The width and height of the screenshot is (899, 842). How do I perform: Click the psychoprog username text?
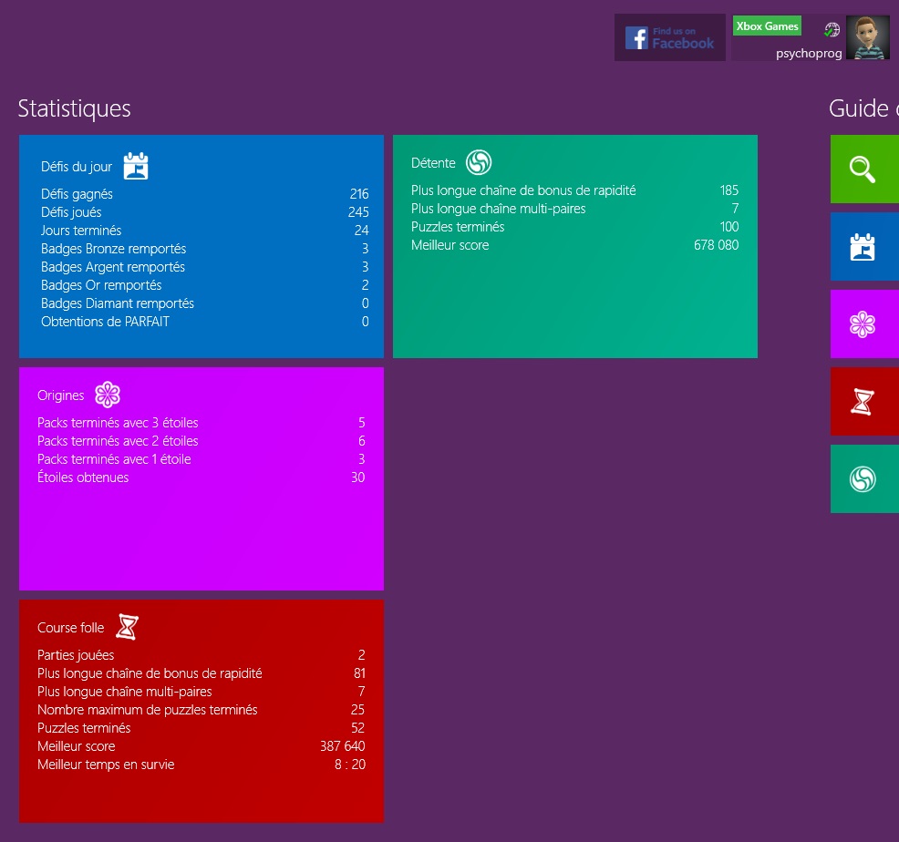808,53
